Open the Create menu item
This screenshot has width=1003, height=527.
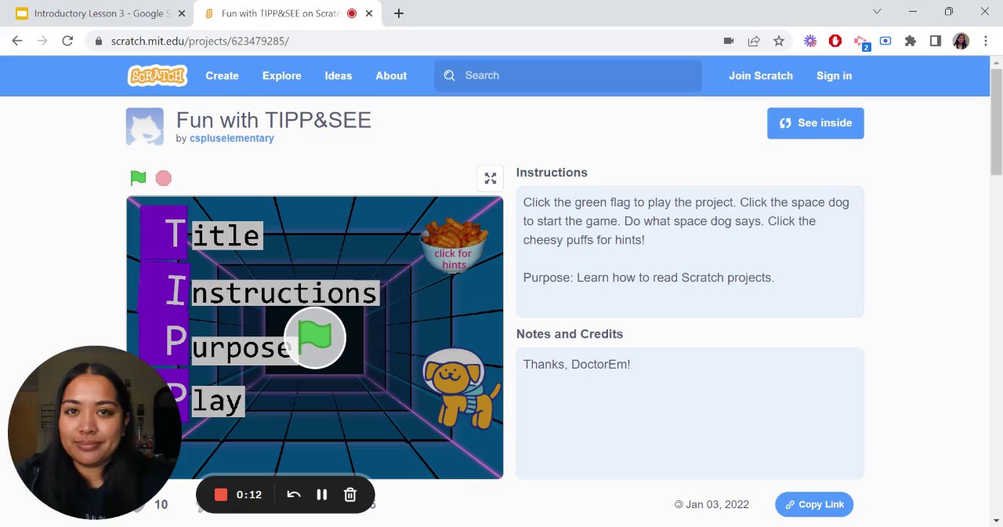pos(222,76)
